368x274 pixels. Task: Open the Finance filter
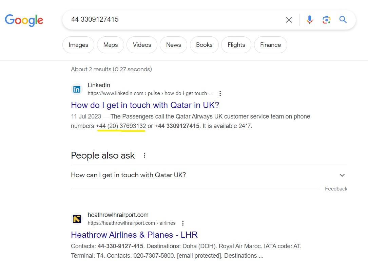(x=270, y=45)
